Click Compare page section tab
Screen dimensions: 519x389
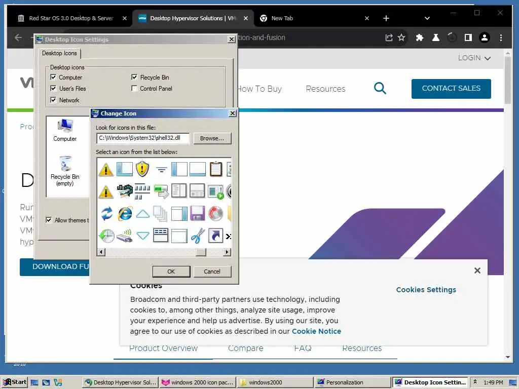point(245,348)
